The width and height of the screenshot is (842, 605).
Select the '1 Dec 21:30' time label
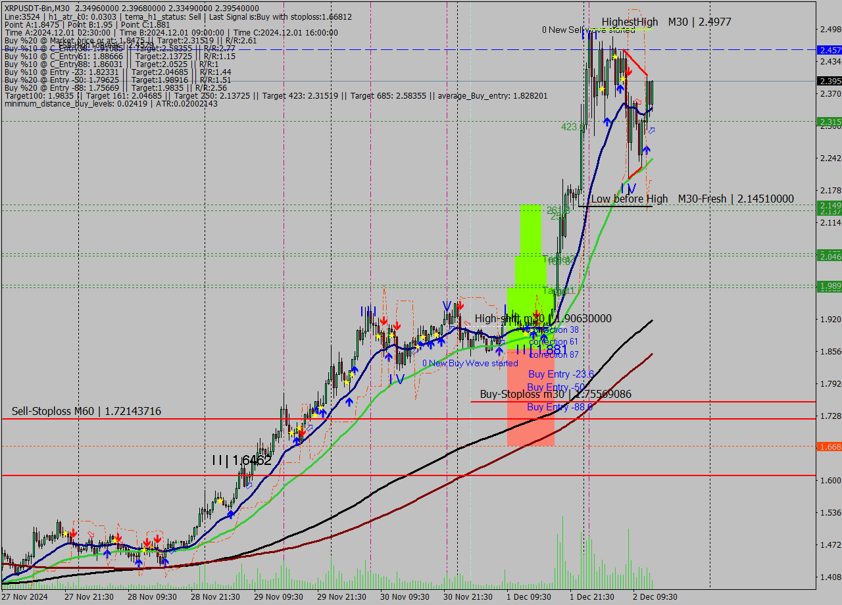click(592, 597)
